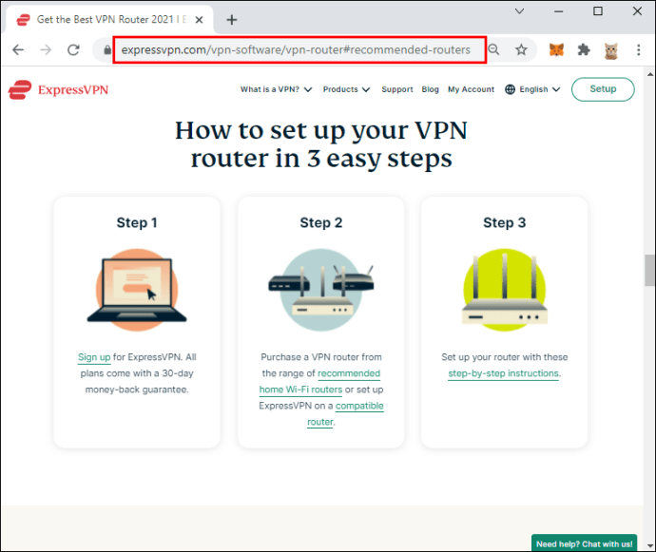Click the green Setup button
Viewport: 656px width, 552px height.
pos(603,89)
